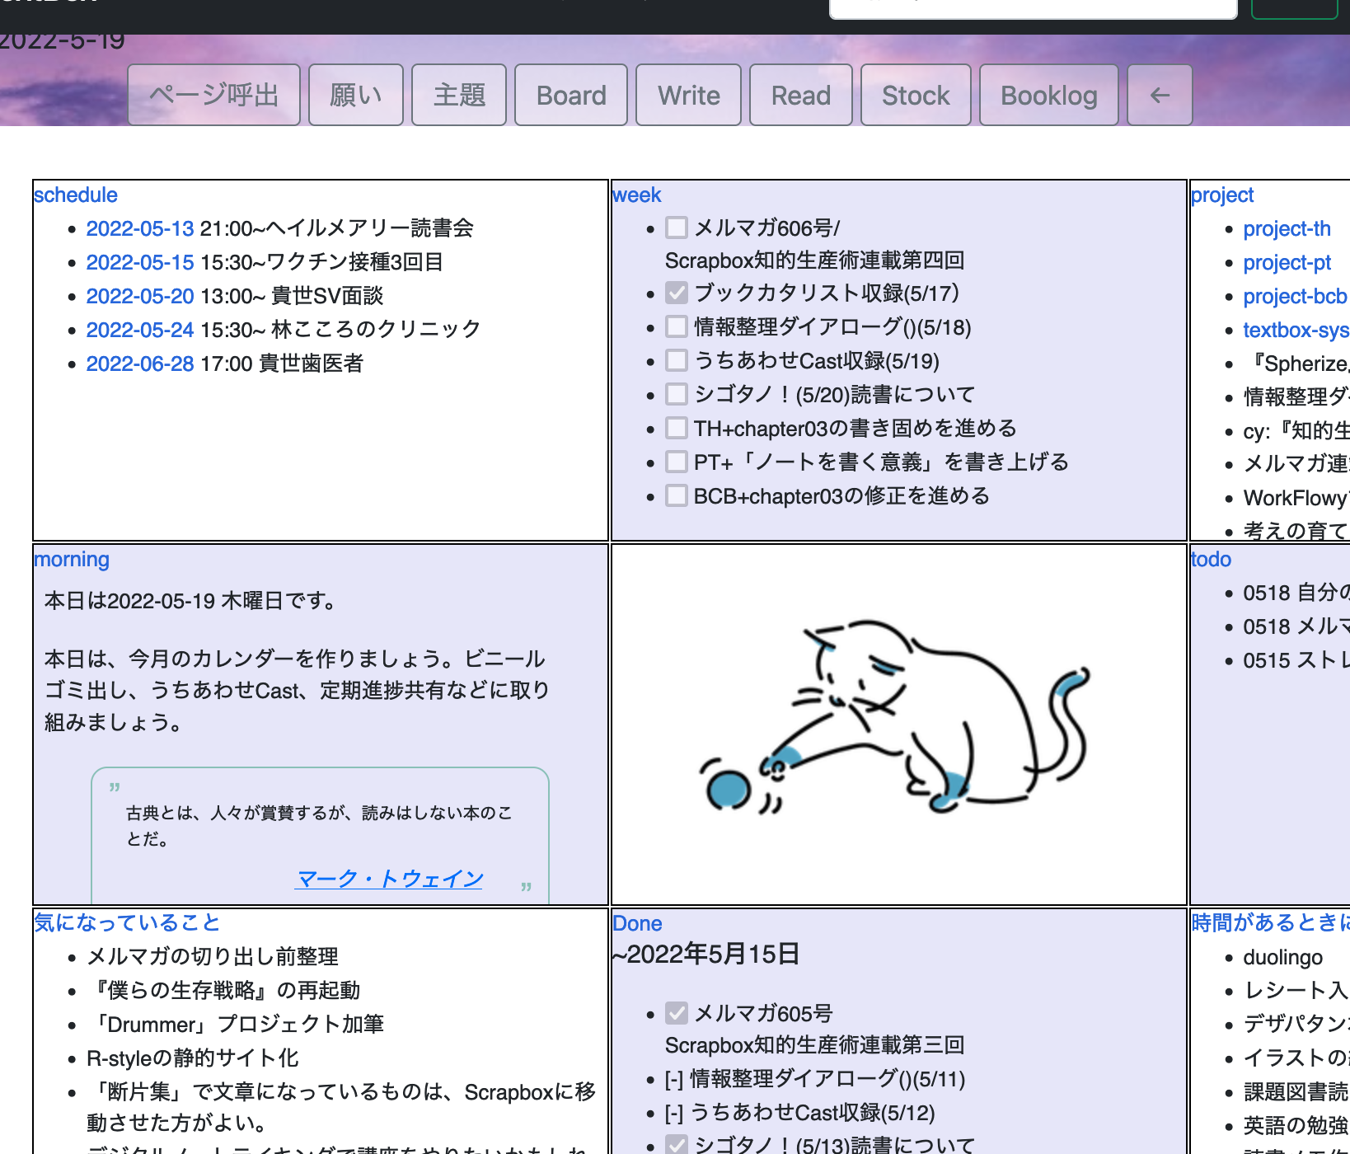The width and height of the screenshot is (1350, 1154).
Task: Check the うちあわせCast収録(5/19) checkbox
Action: (675, 361)
